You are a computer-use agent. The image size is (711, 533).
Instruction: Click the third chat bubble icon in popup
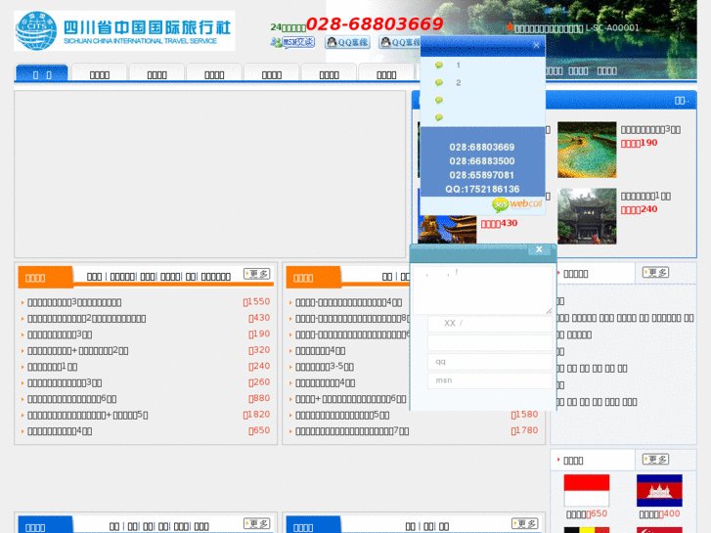pyautogui.click(x=438, y=101)
